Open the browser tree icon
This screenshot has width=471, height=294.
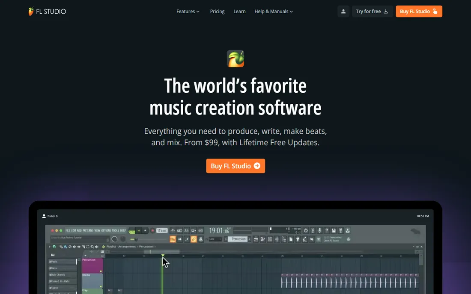[x=284, y=239]
